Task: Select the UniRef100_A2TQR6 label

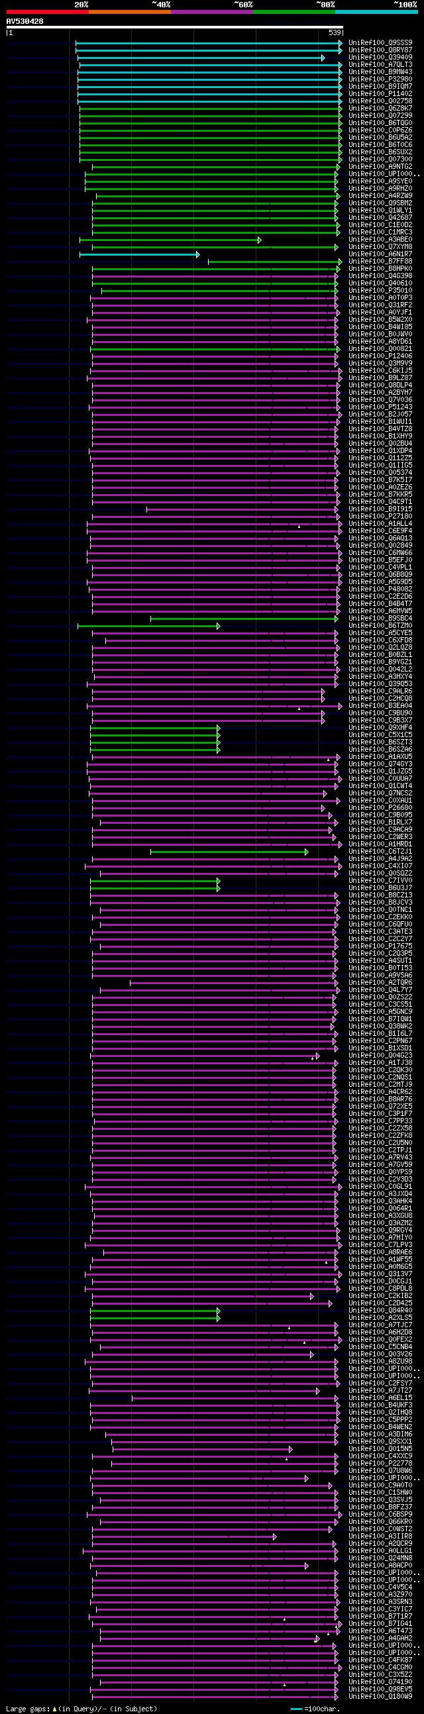Action: click(380, 982)
